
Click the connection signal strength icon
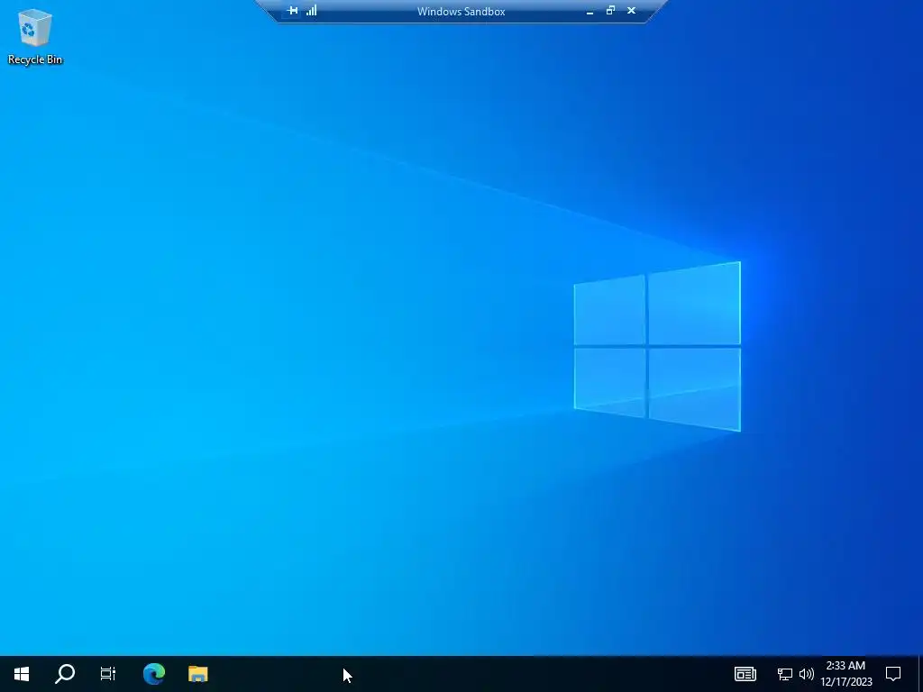(311, 11)
